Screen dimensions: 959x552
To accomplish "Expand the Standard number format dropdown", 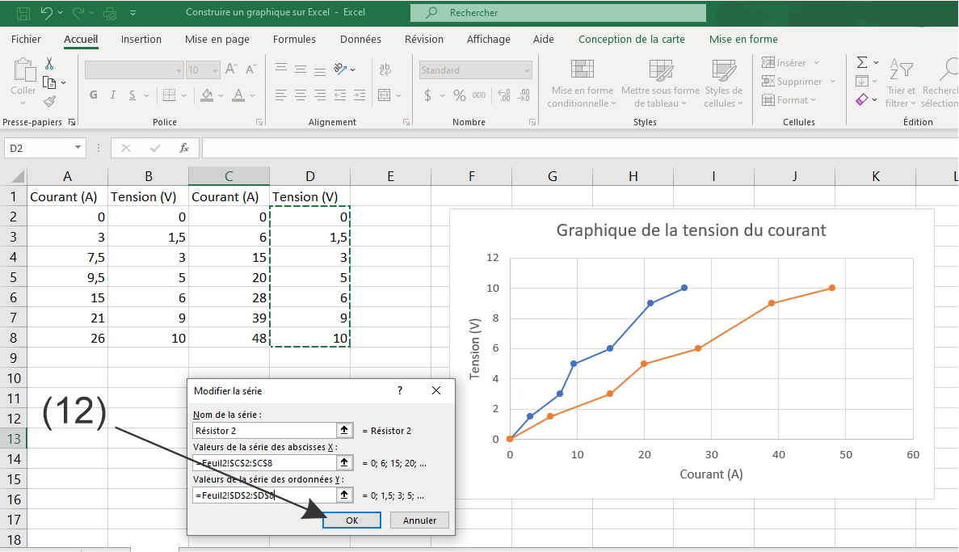I will point(527,70).
